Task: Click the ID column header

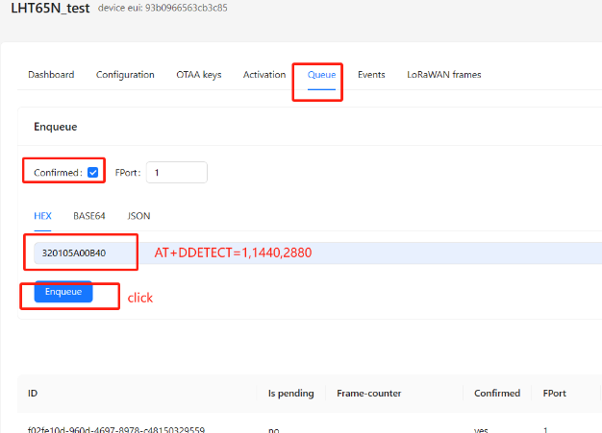Action: (33, 393)
